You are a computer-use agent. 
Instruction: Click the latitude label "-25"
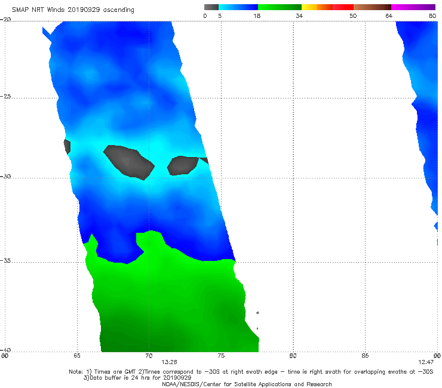tap(5, 96)
